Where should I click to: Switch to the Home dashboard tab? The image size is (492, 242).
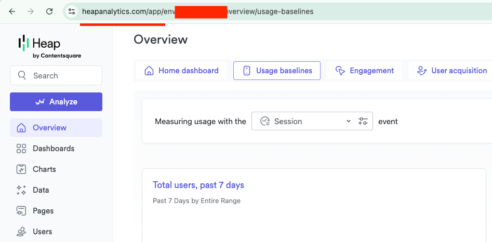tap(181, 71)
